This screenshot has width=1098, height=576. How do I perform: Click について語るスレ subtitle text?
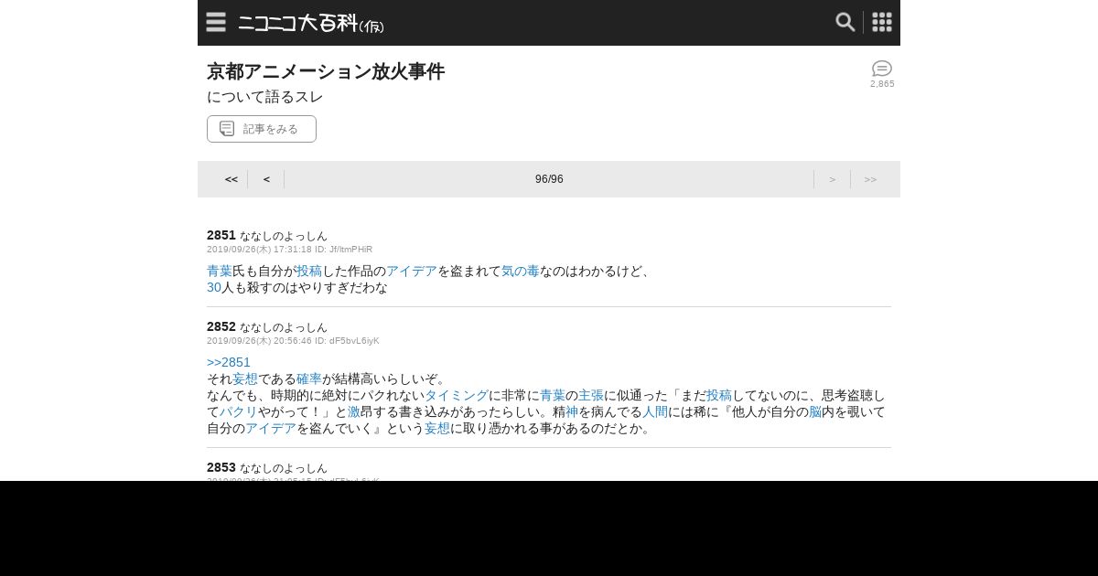[x=265, y=96]
